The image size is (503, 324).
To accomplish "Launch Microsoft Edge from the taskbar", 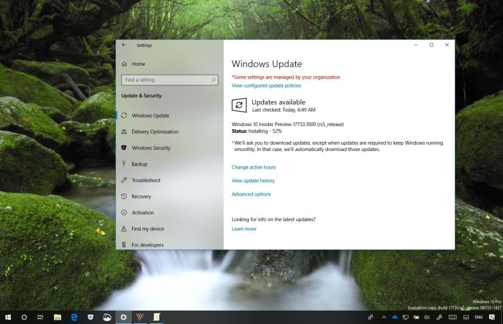I will pyautogui.click(x=74, y=317).
